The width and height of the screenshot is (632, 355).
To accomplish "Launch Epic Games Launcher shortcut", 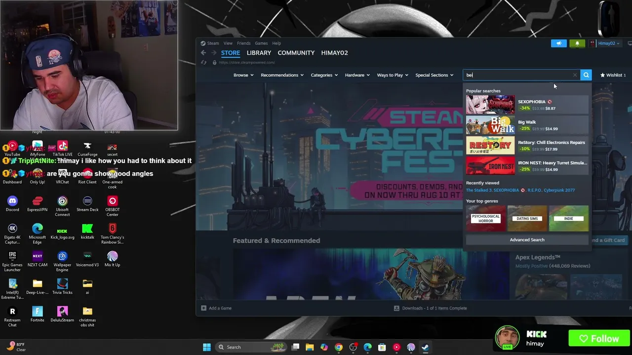I will (x=12, y=261).
